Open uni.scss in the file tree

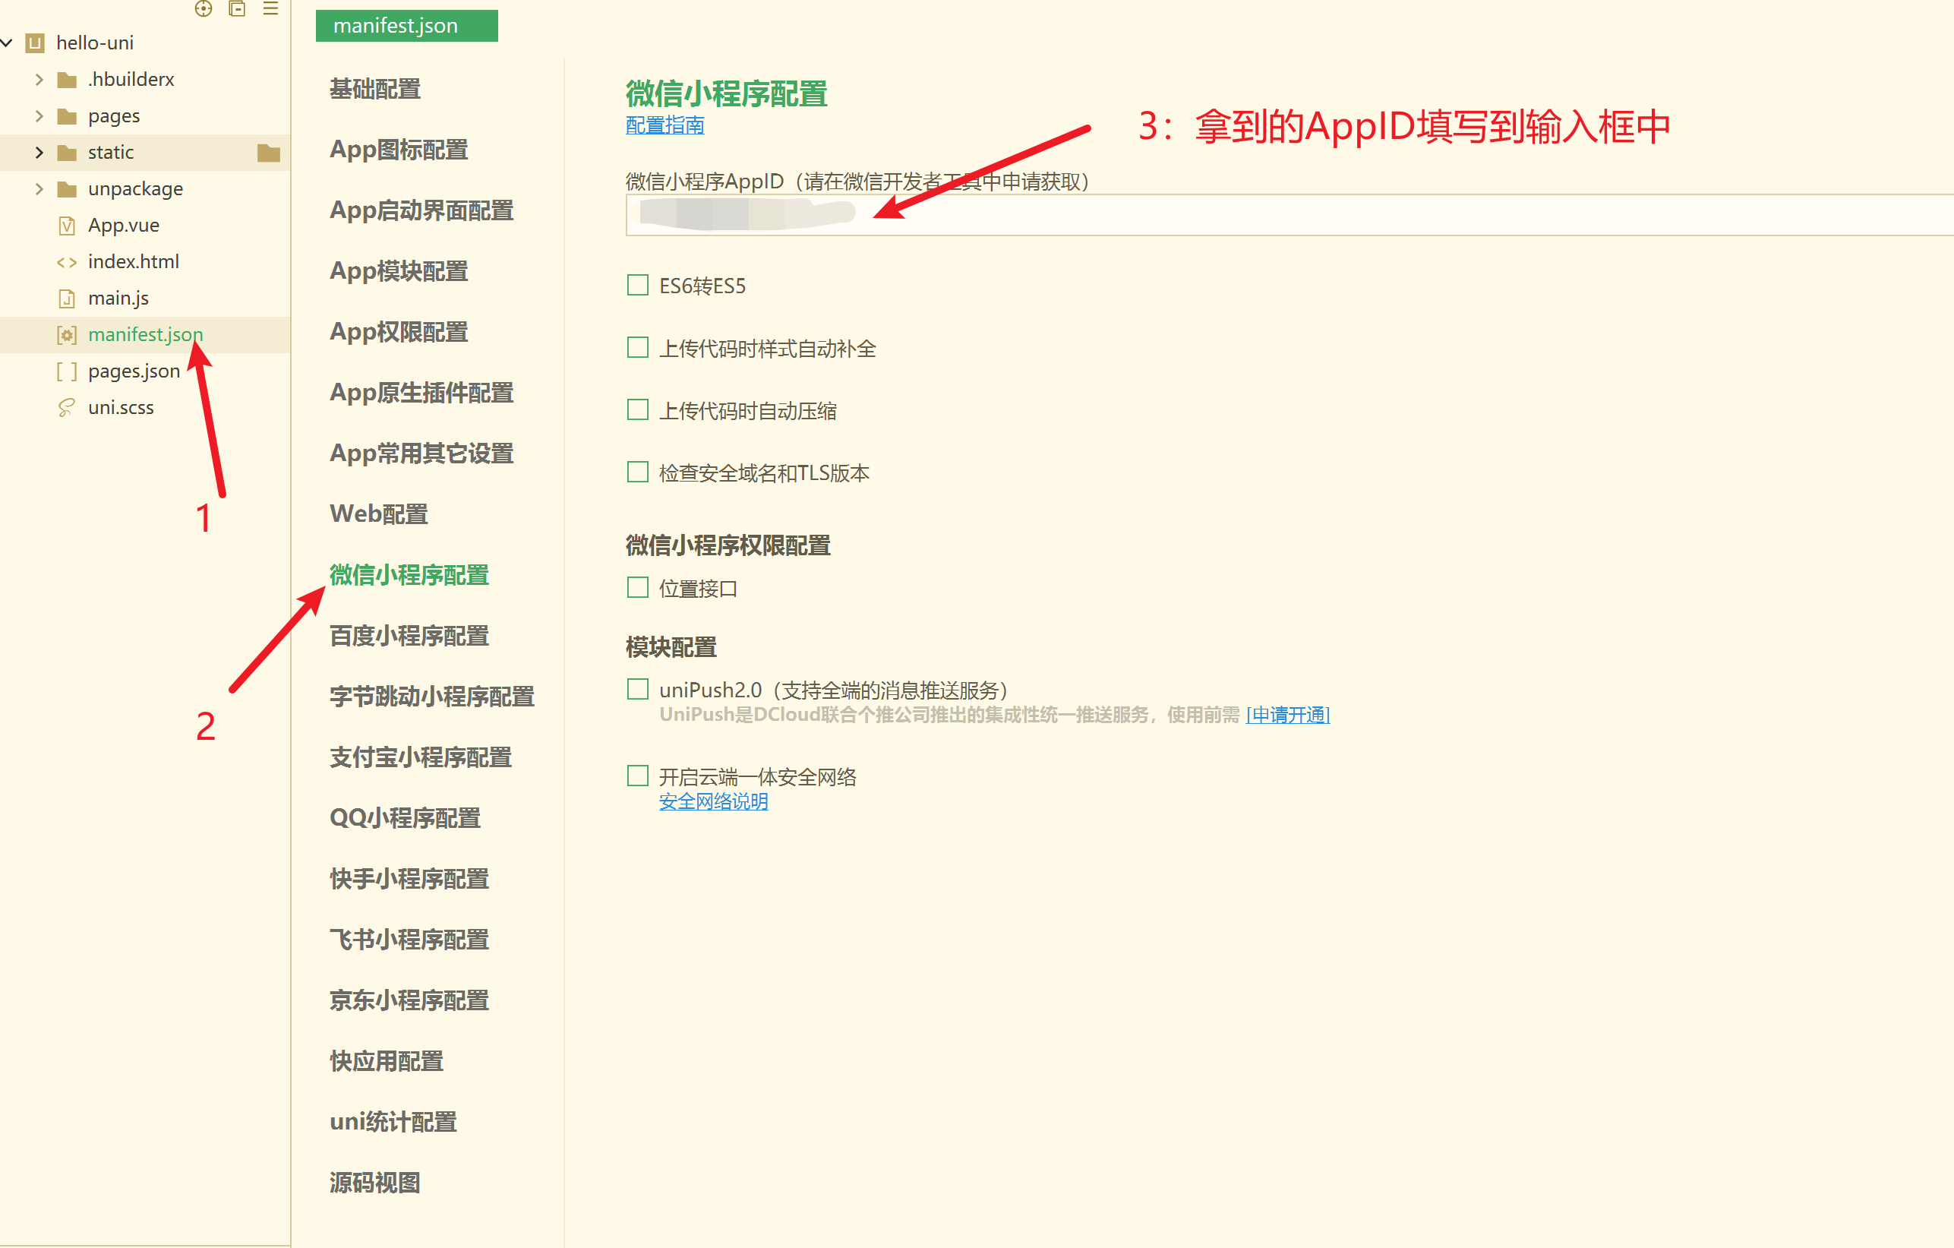(121, 408)
